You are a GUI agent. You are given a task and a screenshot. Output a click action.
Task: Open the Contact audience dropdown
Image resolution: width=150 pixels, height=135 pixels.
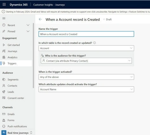pyautogui.click(x=86, y=61)
